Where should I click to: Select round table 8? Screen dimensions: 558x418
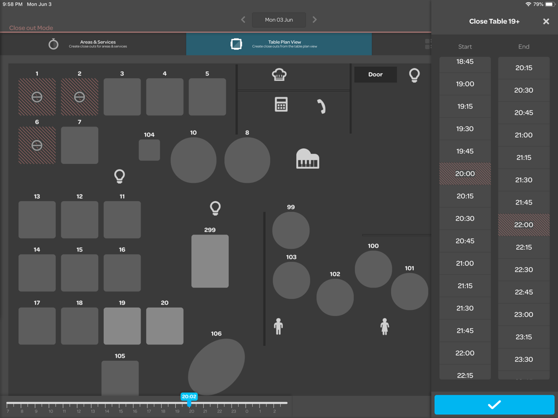[x=247, y=161]
